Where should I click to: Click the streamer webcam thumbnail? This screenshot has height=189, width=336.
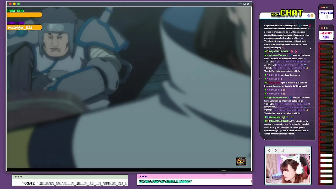(x=288, y=169)
